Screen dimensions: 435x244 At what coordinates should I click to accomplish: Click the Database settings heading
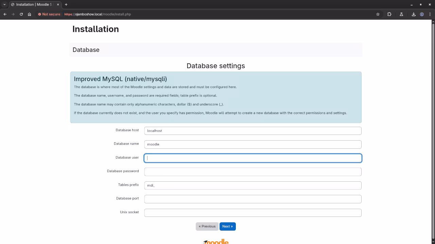216,66
